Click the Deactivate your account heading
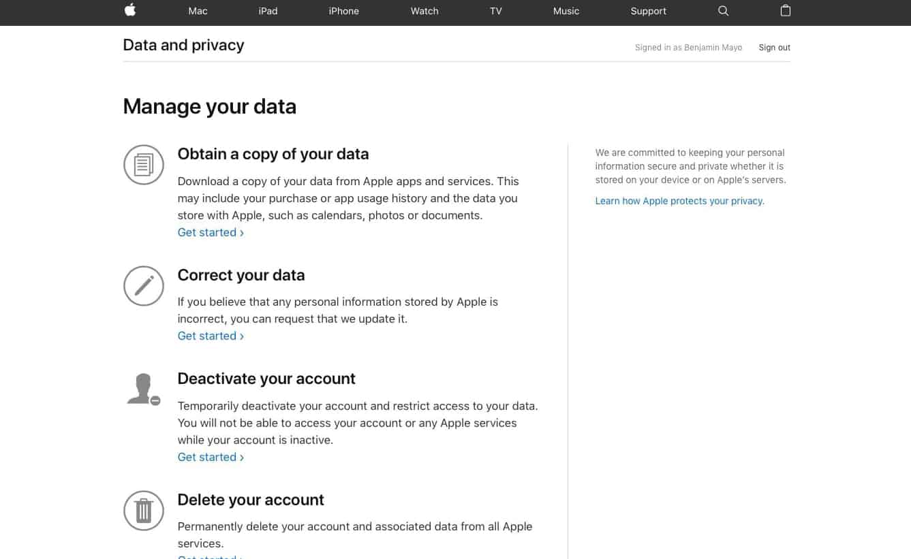This screenshot has height=559, width=911. [266, 379]
